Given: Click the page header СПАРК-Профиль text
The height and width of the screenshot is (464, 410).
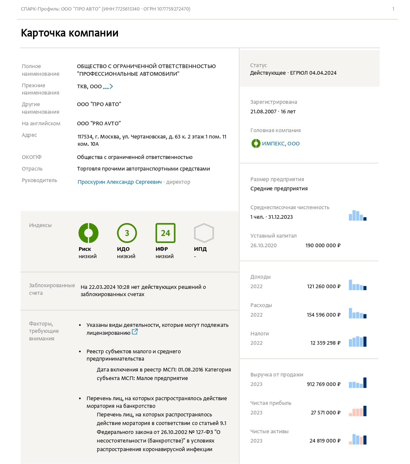Looking at the screenshot, I should [105, 9].
